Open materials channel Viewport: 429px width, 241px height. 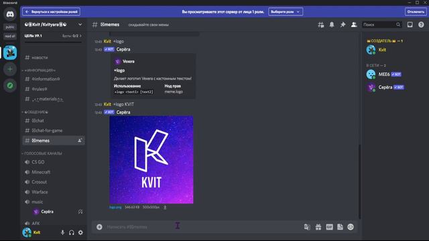pos(54,99)
